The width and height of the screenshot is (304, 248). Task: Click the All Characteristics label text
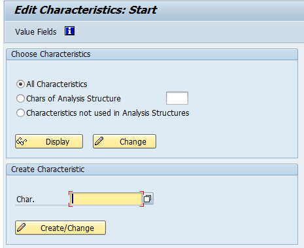coord(57,84)
